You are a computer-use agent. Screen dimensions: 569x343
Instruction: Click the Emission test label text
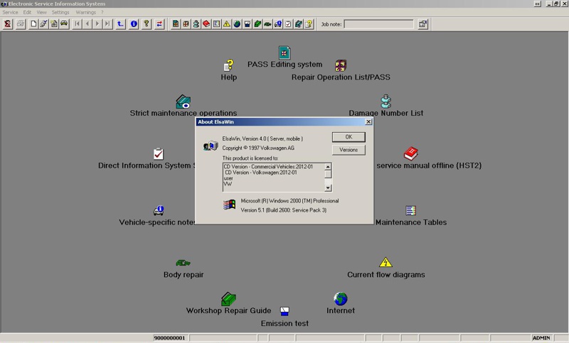[x=284, y=323]
